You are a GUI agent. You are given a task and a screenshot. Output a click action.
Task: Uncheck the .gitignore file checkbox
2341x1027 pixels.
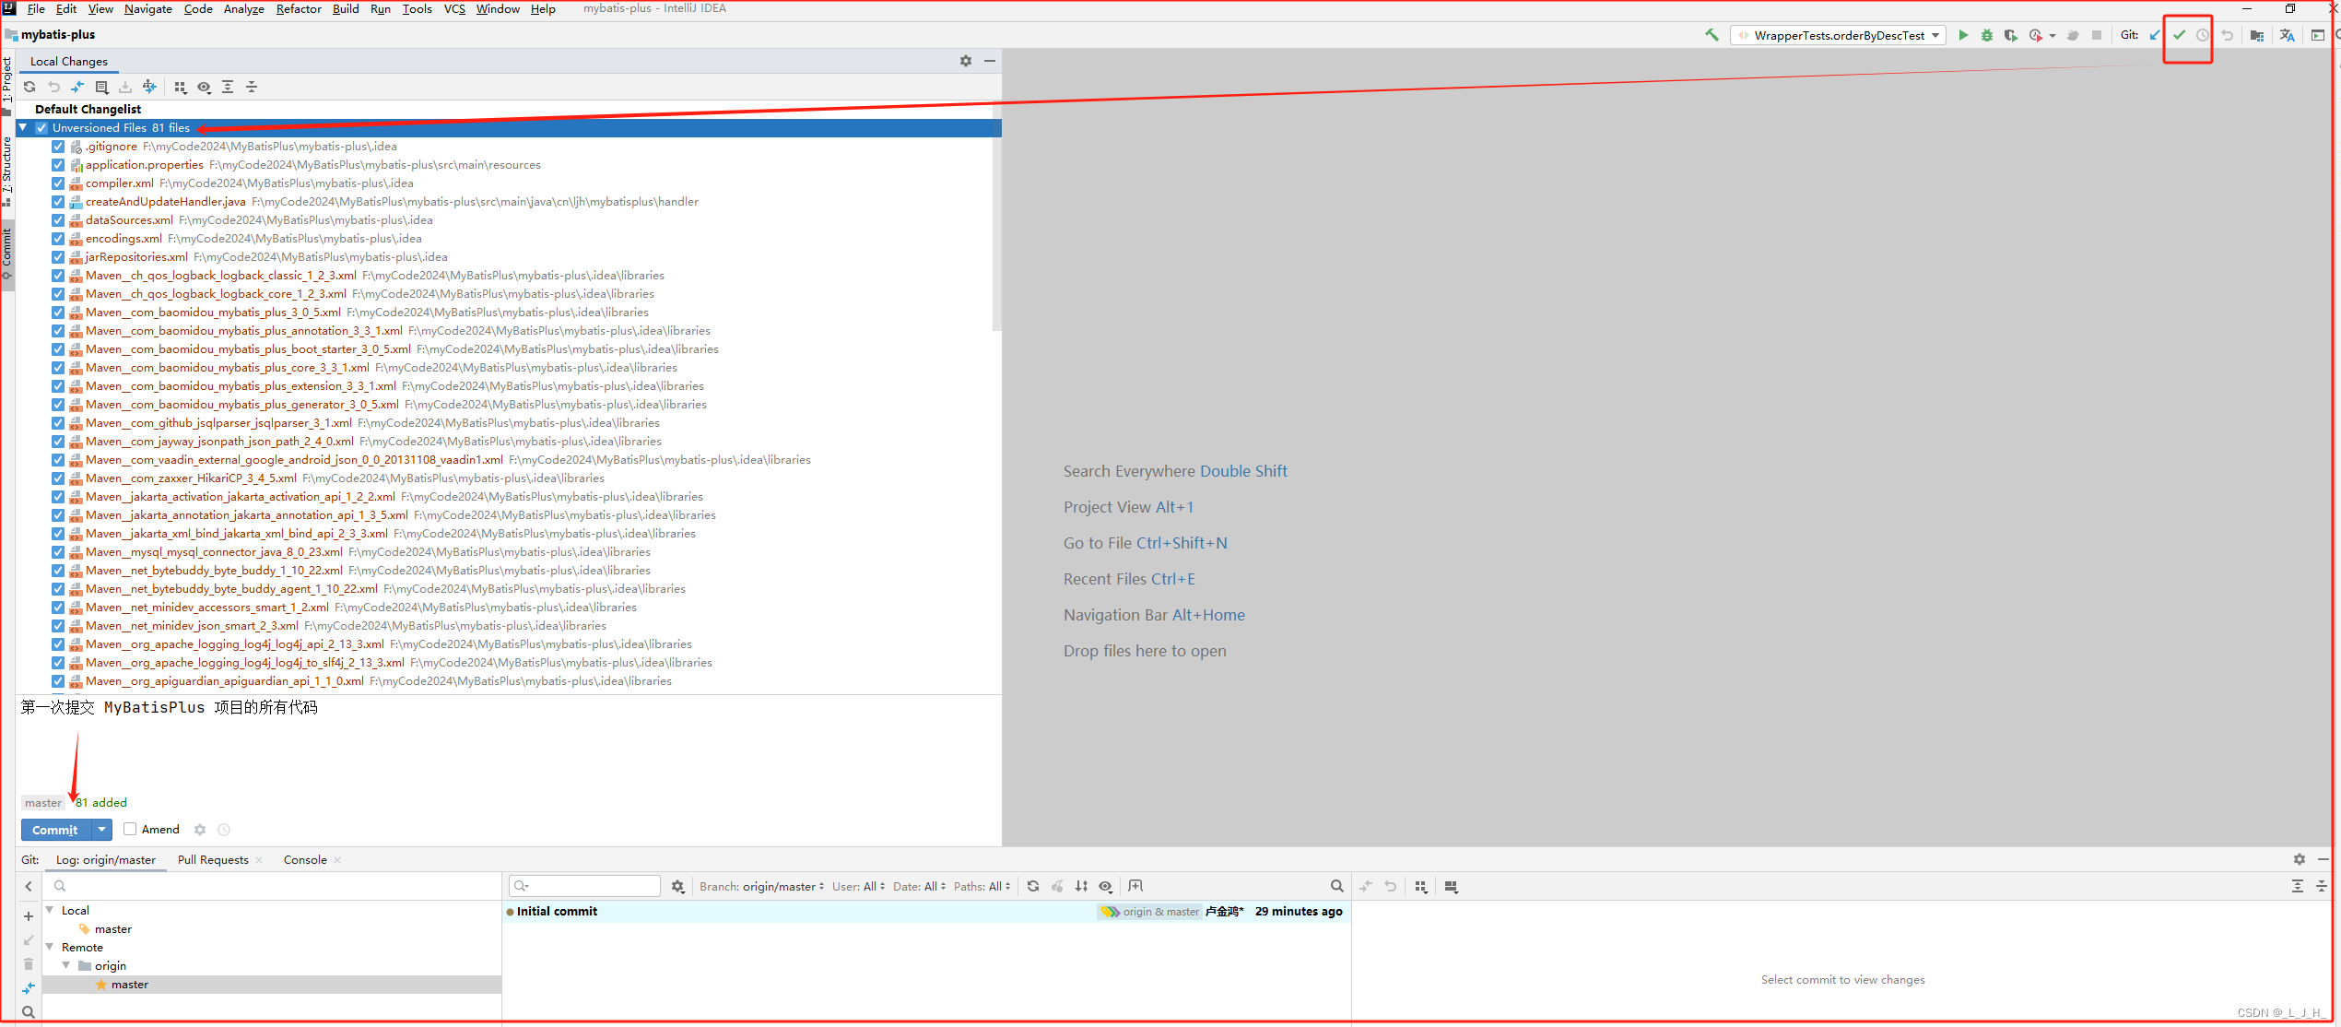click(x=58, y=147)
